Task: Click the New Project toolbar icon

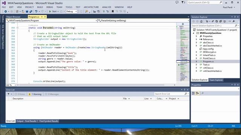Action: [17, 12]
